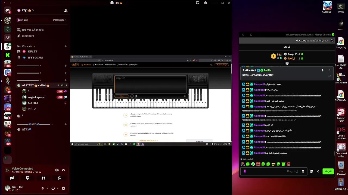348x195 pixels.
Task: Click Compete nav in streamed page
Action: 133,65
